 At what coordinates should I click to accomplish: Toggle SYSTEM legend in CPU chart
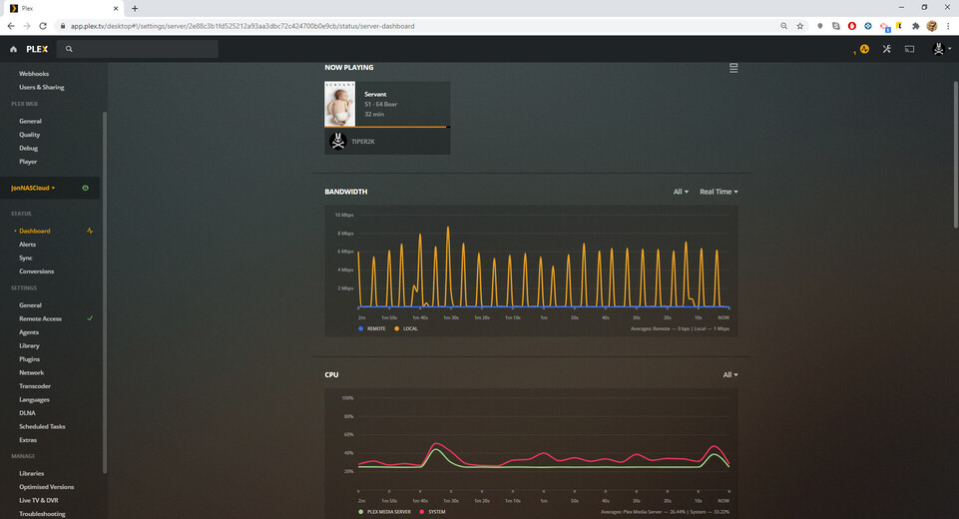click(432, 512)
